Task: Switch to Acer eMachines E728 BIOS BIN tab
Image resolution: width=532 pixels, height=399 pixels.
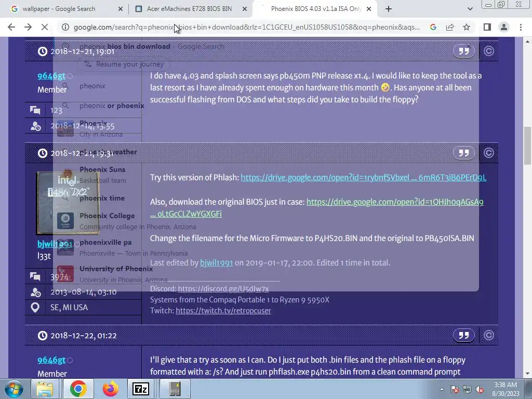Action: pos(189,9)
